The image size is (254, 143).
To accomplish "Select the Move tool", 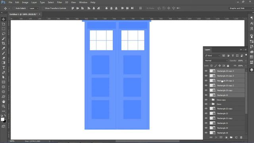I will point(4,19).
